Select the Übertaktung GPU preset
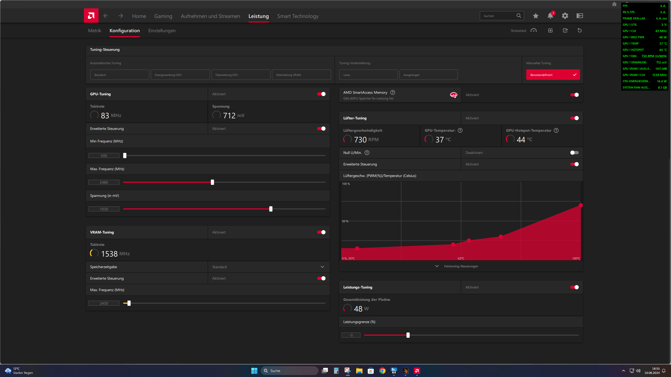671x377 pixels. pos(241,75)
